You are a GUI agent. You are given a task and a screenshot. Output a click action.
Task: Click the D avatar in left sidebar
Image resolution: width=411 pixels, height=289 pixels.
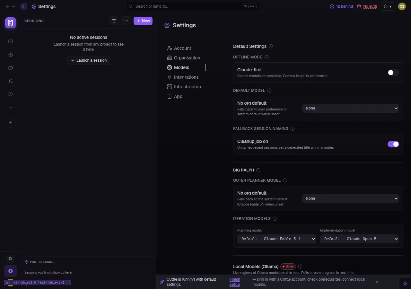(11, 258)
